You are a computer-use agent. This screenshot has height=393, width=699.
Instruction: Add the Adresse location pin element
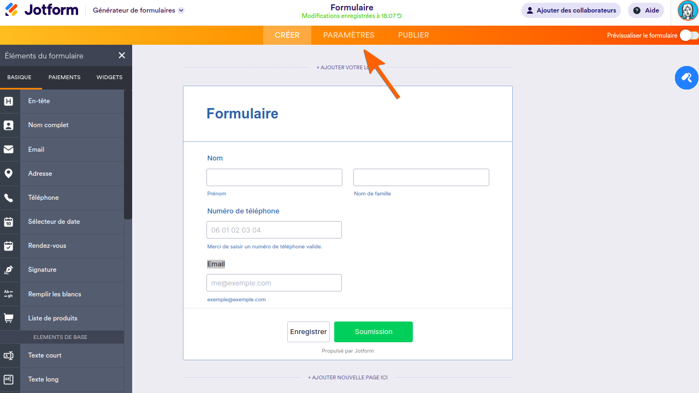[x=9, y=174]
